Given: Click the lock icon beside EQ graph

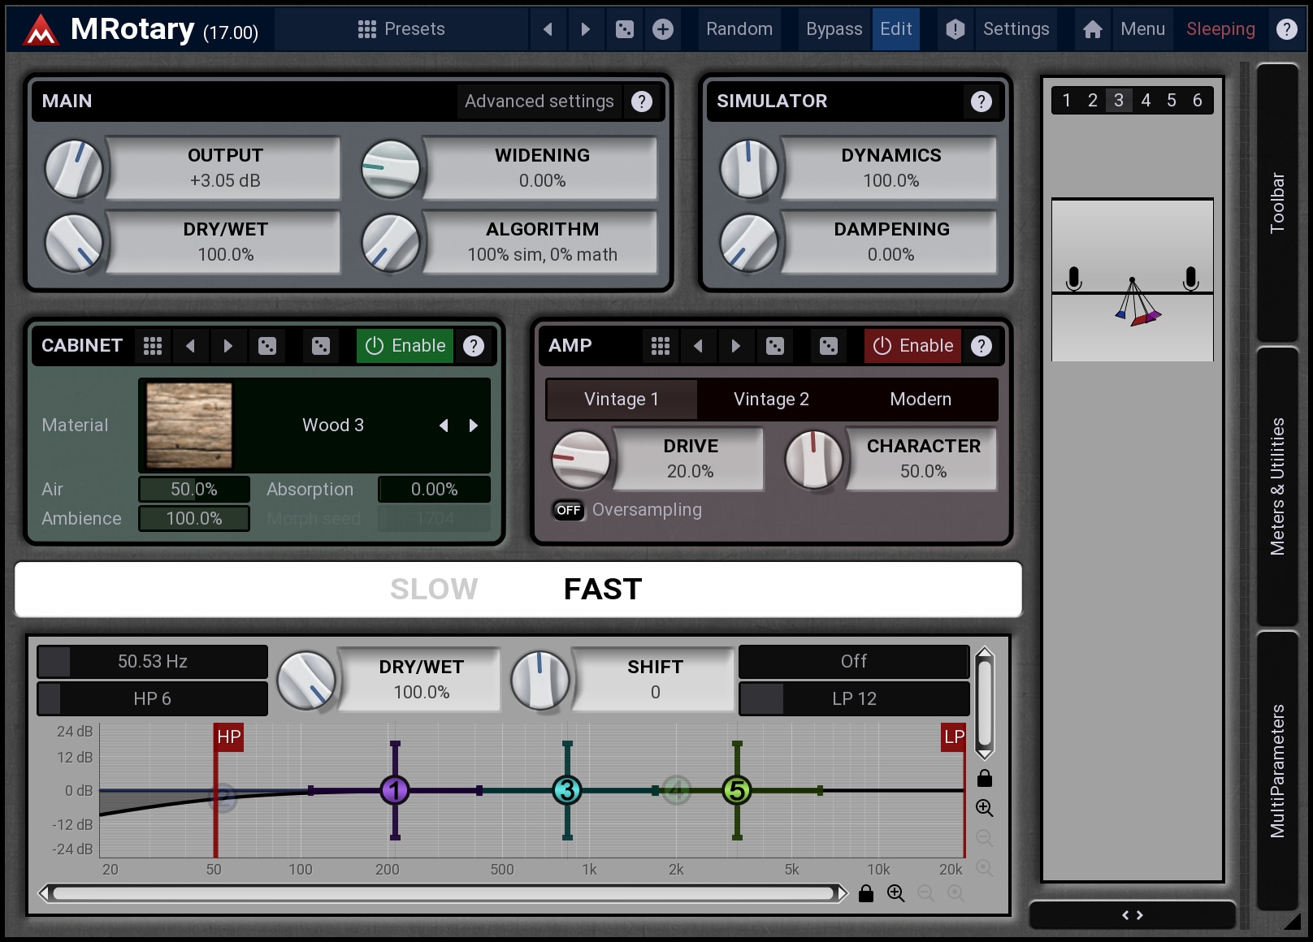Looking at the screenshot, I should click(x=984, y=778).
